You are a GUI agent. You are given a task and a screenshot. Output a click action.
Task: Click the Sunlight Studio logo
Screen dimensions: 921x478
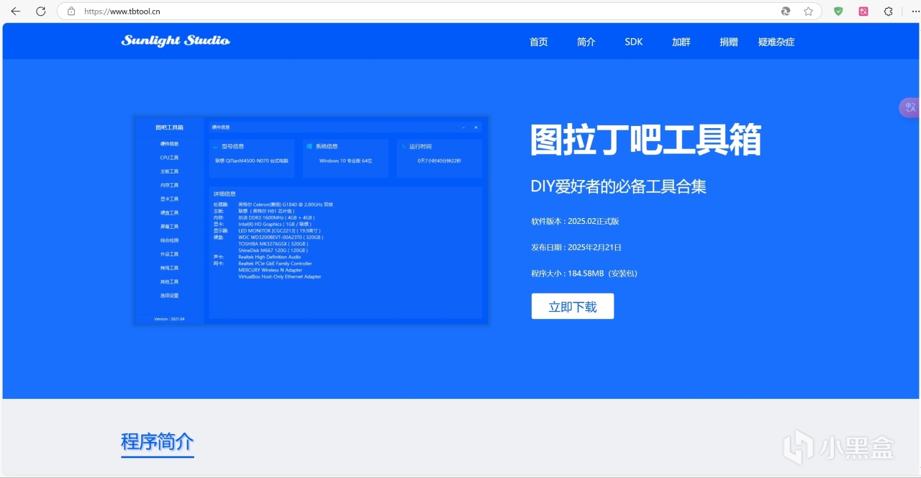coord(176,41)
